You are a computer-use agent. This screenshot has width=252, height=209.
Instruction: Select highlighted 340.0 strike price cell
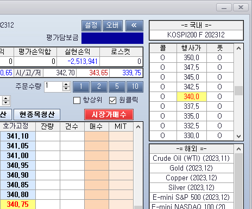pyautogui.click(x=192, y=96)
